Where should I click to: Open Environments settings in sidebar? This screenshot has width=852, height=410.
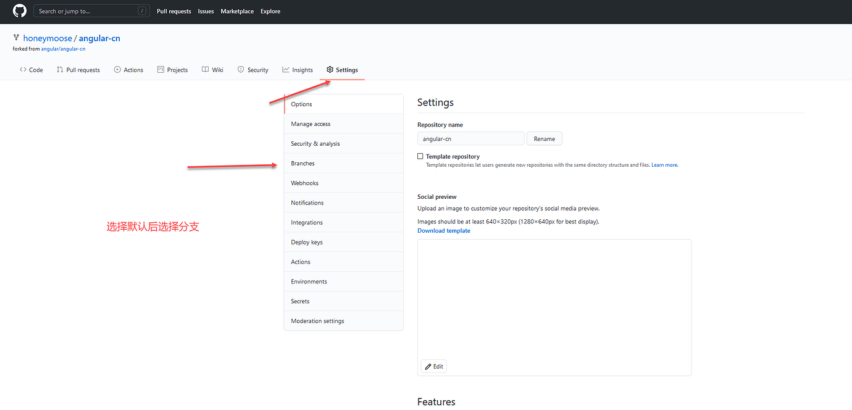[x=343, y=282]
